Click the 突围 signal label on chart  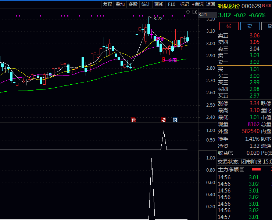point(172,60)
